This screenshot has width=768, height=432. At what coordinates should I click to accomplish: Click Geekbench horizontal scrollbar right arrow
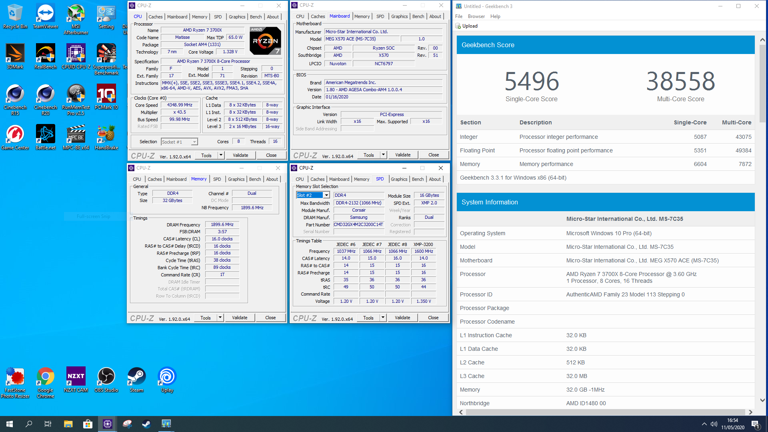[750, 412]
